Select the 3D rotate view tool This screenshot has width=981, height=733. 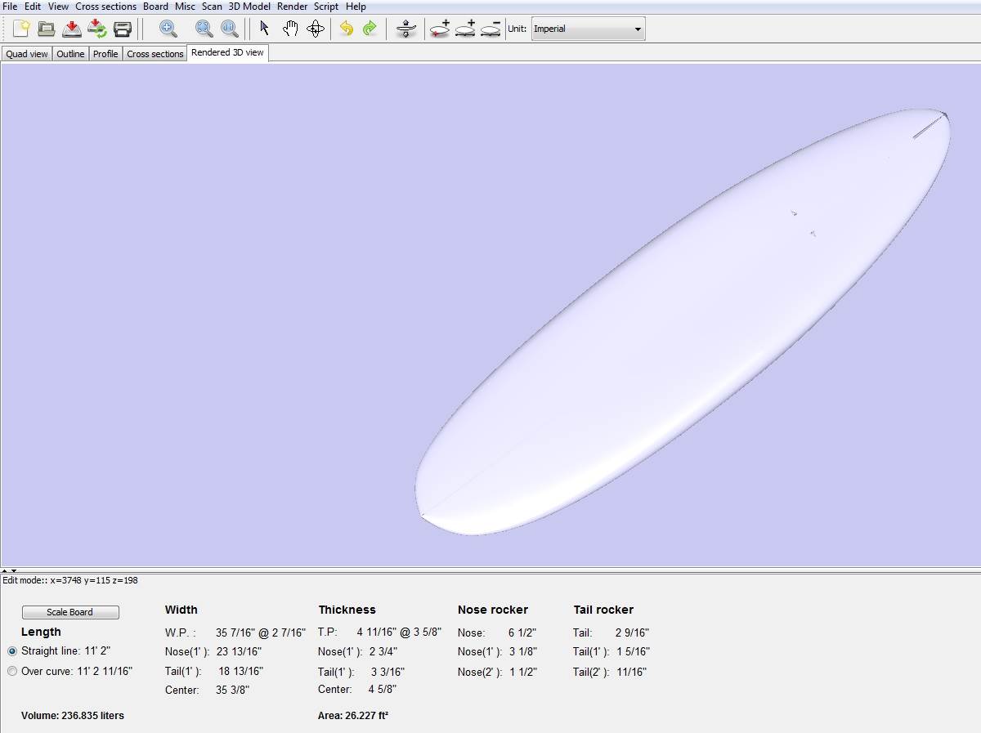coord(316,29)
